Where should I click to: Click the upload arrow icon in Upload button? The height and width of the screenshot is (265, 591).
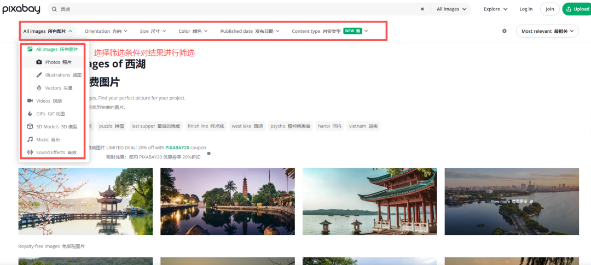[x=569, y=9]
